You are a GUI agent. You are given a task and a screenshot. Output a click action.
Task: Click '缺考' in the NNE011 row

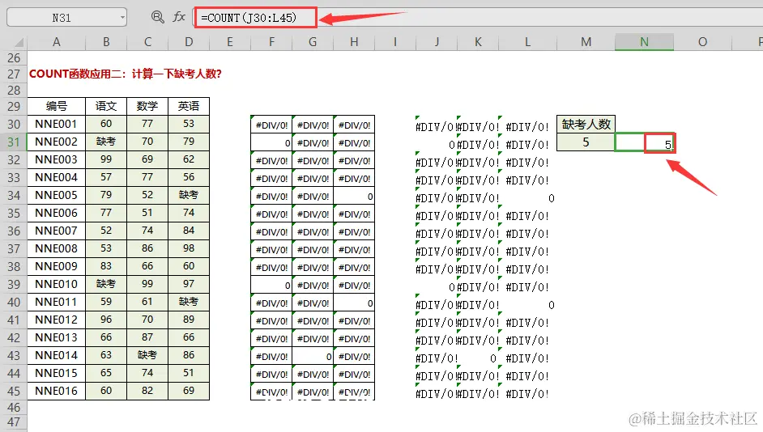pyautogui.click(x=189, y=302)
